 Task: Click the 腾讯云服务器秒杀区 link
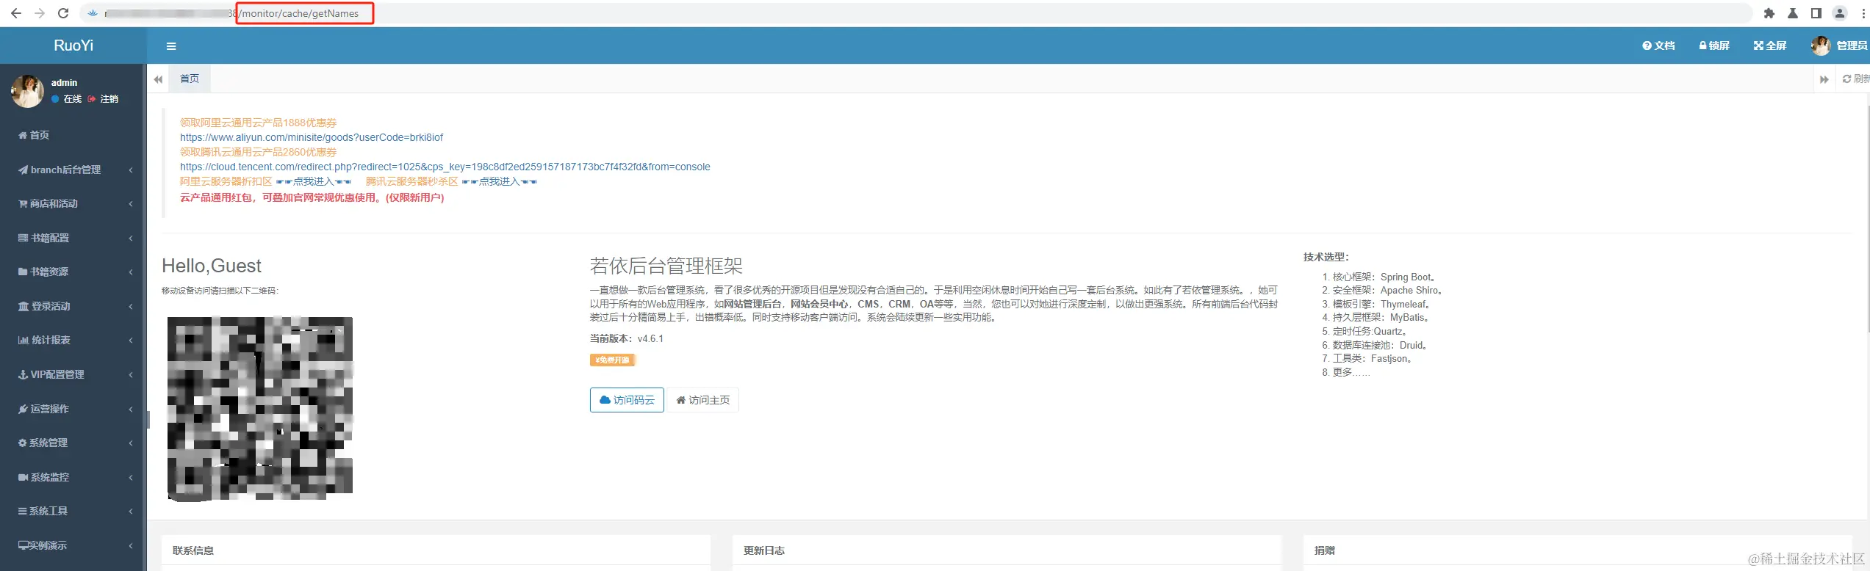(412, 181)
